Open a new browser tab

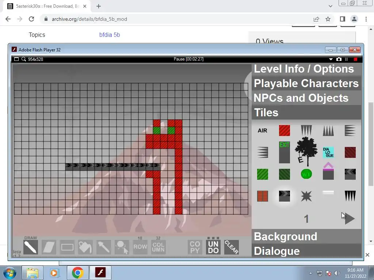click(99, 6)
